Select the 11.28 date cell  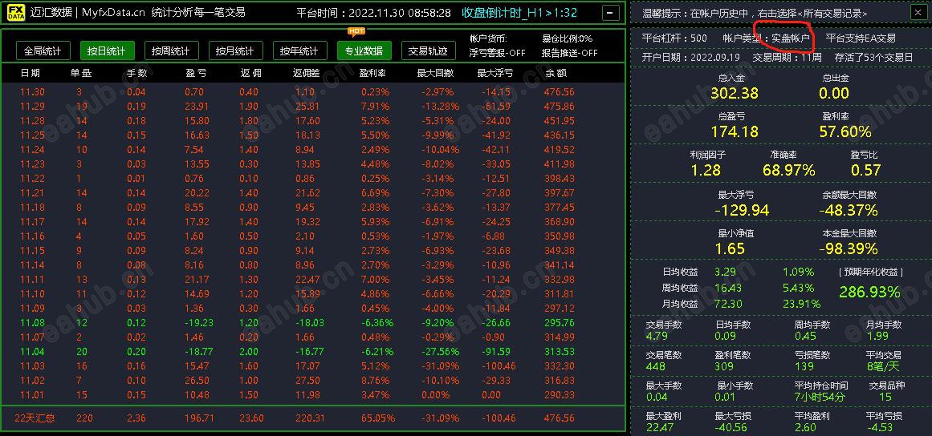[32, 121]
